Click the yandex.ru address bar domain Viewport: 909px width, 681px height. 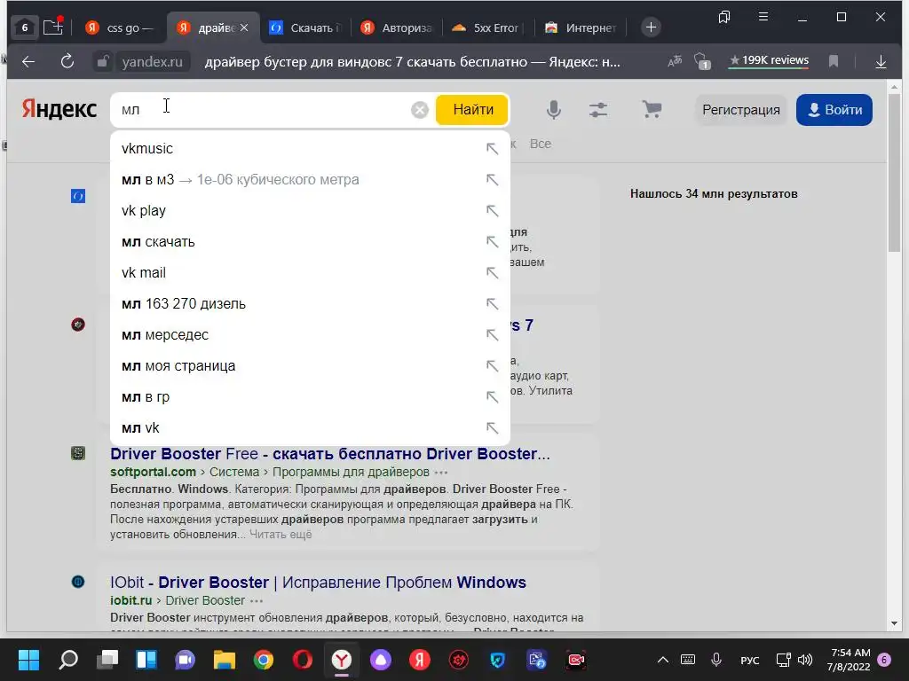152,61
